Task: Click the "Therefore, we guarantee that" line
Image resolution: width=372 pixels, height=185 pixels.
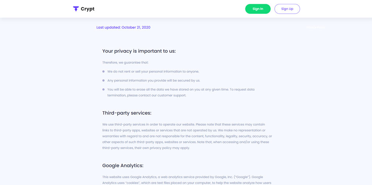Action: pos(125,62)
